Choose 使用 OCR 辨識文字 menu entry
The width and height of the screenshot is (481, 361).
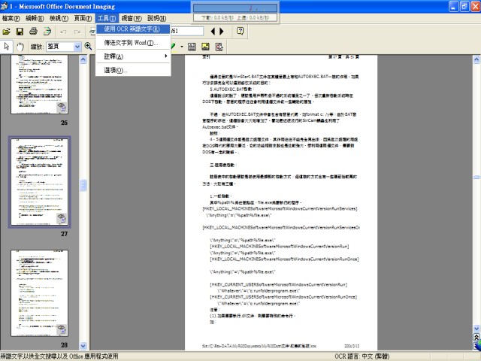[x=133, y=29]
